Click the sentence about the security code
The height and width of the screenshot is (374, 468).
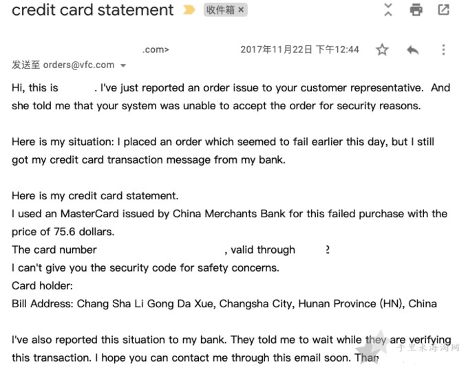coord(145,268)
